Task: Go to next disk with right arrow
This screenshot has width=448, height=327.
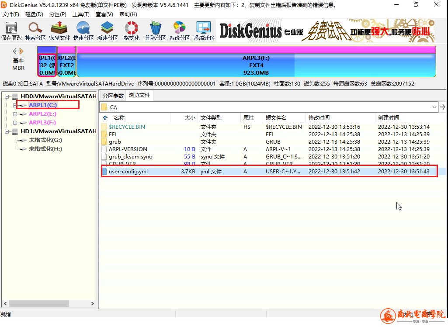Action: point(21,52)
